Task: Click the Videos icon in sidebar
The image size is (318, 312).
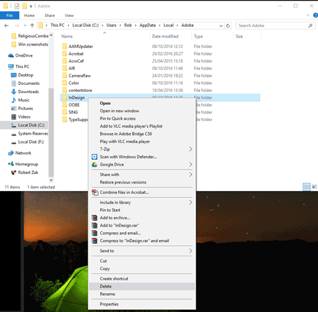Action: [14, 117]
